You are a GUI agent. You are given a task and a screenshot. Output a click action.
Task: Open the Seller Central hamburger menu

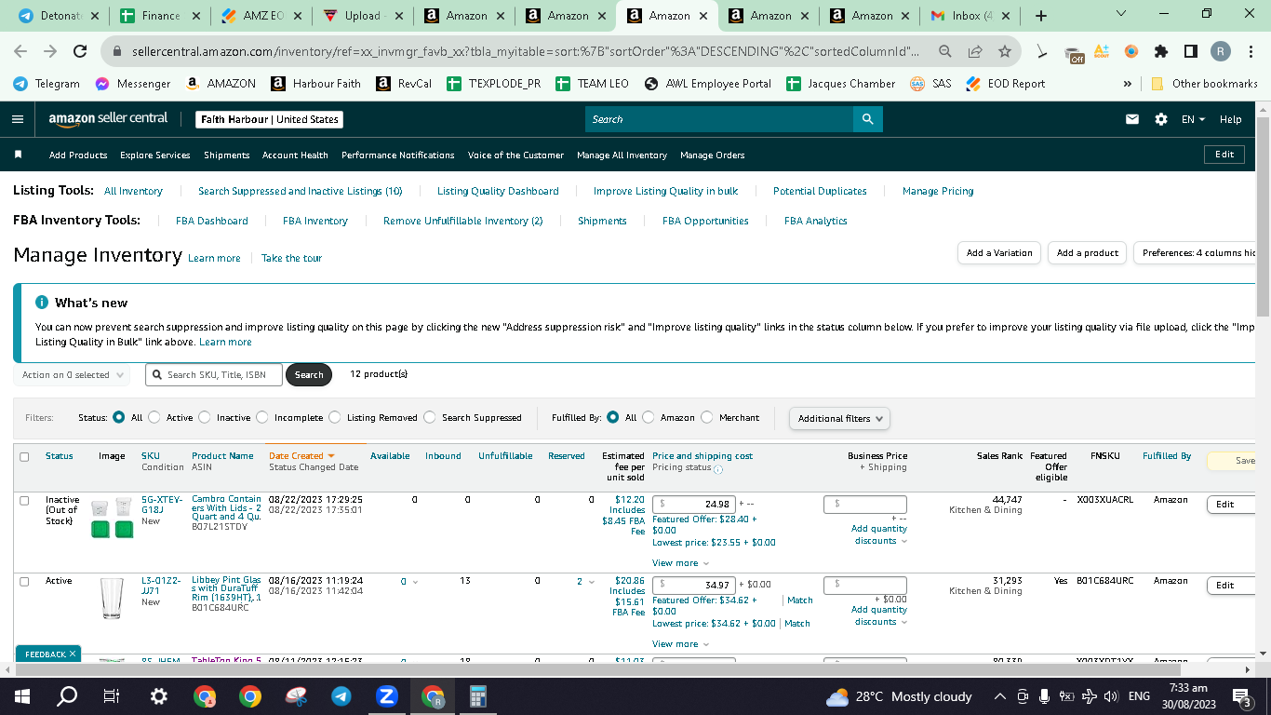click(17, 119)
